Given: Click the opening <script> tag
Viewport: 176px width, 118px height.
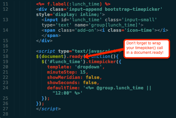Looking at the screenshot, I should click(45, 51).
